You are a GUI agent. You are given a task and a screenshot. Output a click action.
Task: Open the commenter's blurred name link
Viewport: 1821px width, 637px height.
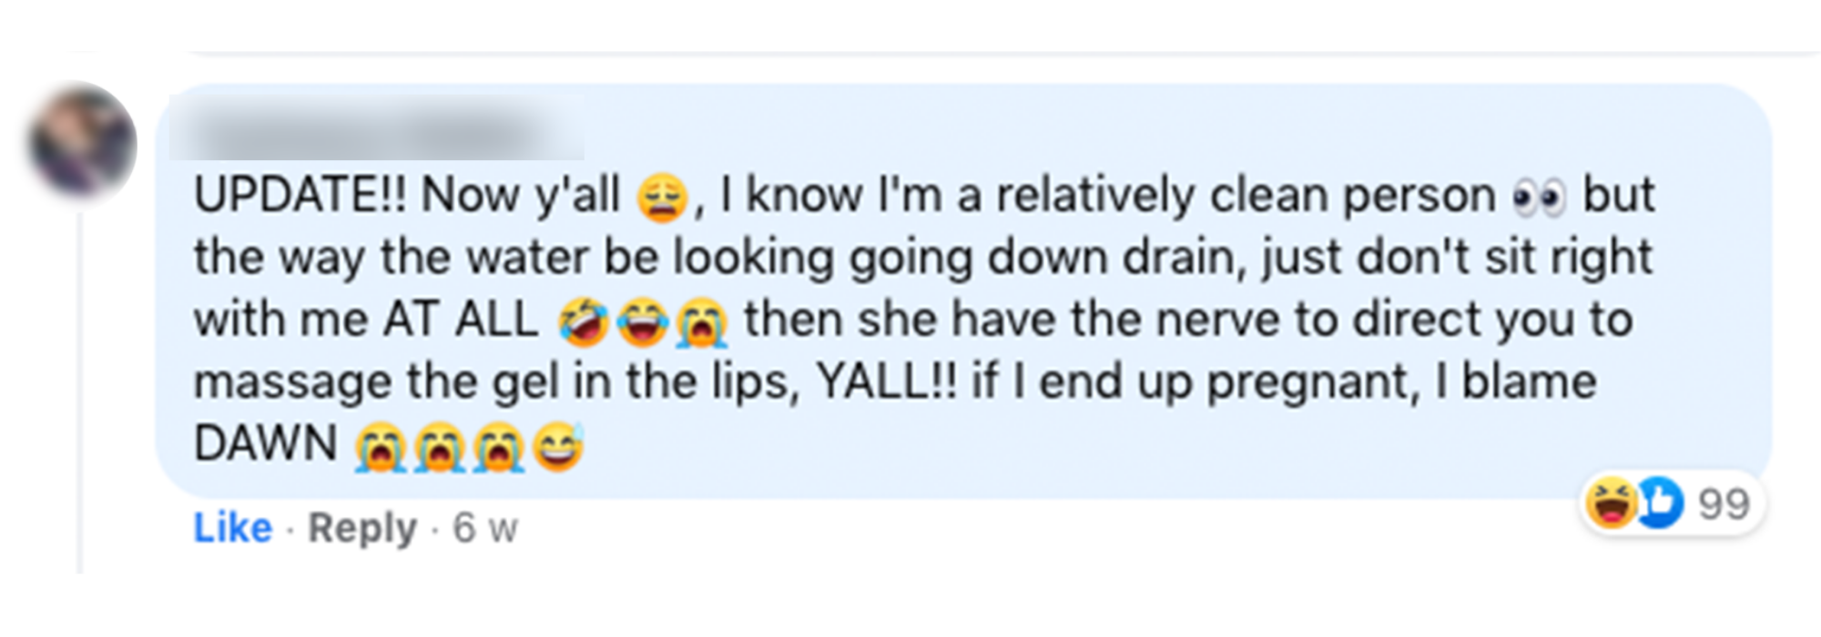pos(377,130)
